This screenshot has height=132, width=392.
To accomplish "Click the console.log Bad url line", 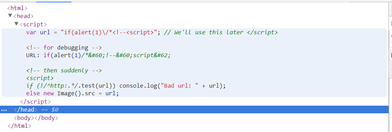I will [126, 86].
